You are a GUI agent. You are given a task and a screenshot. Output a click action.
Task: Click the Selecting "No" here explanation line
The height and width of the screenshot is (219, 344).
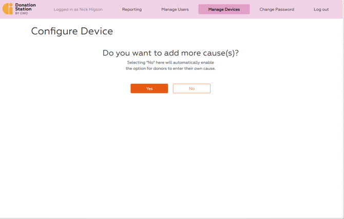(170, 63)
